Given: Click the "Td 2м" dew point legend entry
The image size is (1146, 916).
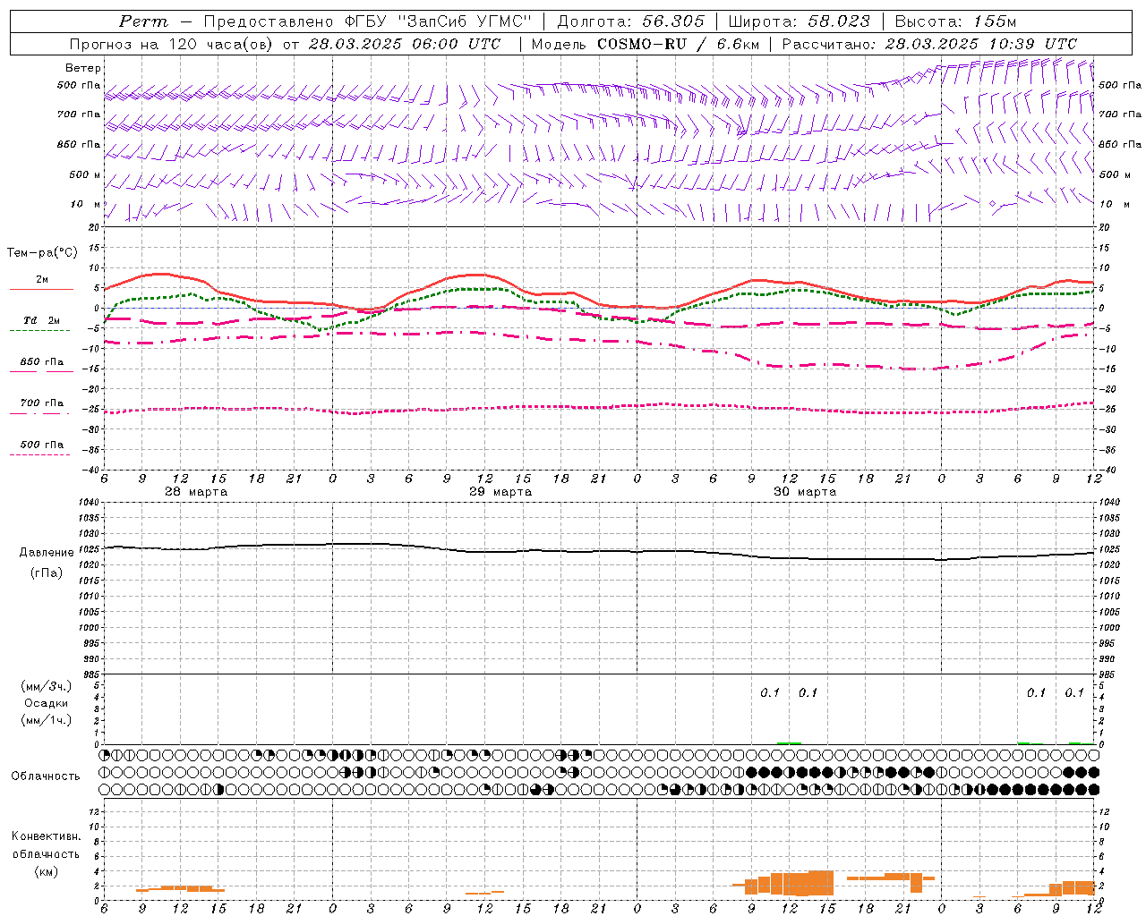Looking at the screenshot, I should 40,323.
